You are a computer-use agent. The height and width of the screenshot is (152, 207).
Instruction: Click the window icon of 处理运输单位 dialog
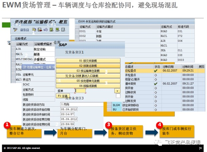point(24,67)
